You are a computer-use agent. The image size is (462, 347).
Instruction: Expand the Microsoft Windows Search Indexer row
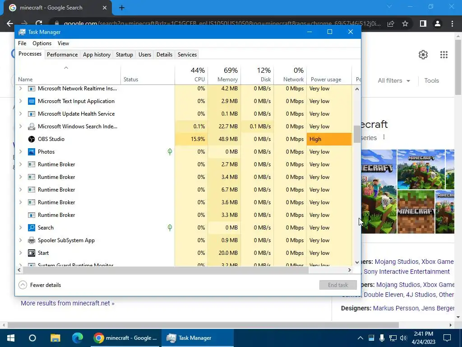click(20, 127)
